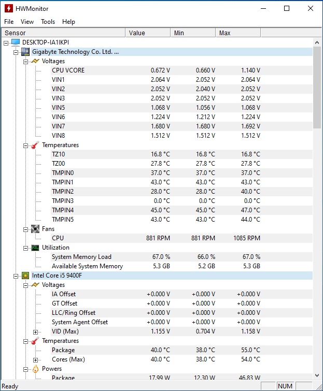Minimize the HWMonitor window
Viewport: 323px width, 391px height.
[263, 8]
